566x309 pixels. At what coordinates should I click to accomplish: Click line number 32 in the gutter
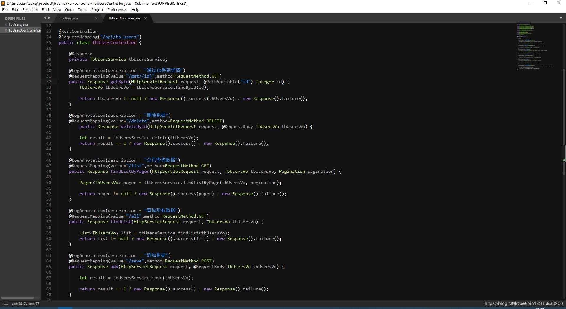click(x=49, y=82)
